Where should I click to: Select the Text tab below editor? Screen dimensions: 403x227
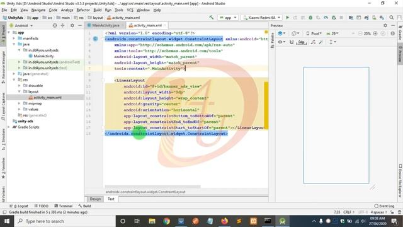[111, 199]
